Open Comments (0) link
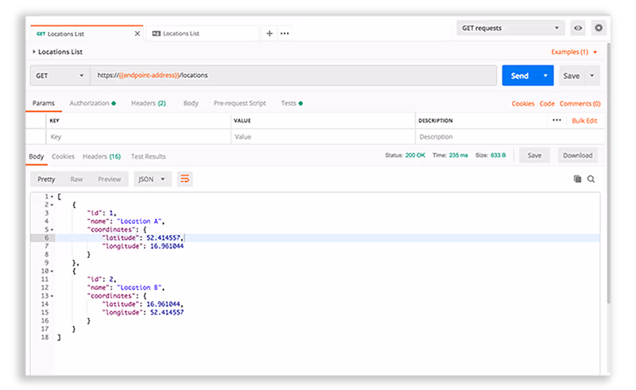The image size is (636, 390). click(x=580, y=103)
